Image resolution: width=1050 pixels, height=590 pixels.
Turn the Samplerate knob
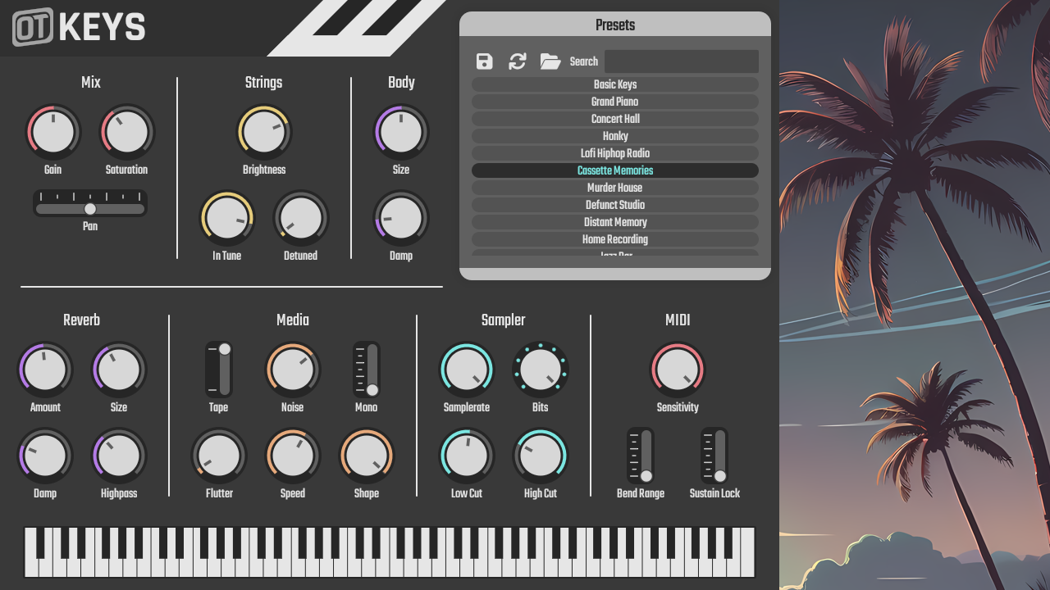coord(467,370)
